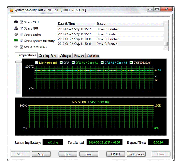Screen dimensions: 182x167
Task: Click the greyed Close button
Action: (161, 154)
